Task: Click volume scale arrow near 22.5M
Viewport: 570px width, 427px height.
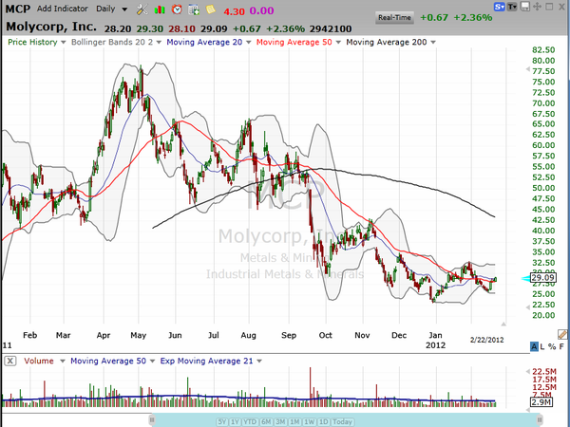Action: pyautogui.click(x=528, y=371)
